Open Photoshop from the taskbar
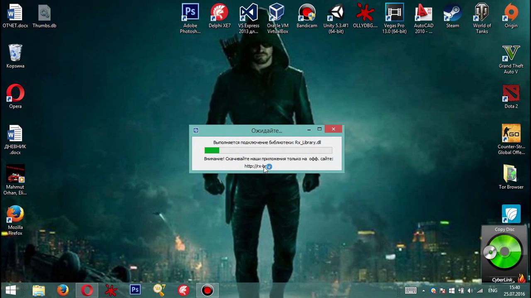 coord(135,290)
